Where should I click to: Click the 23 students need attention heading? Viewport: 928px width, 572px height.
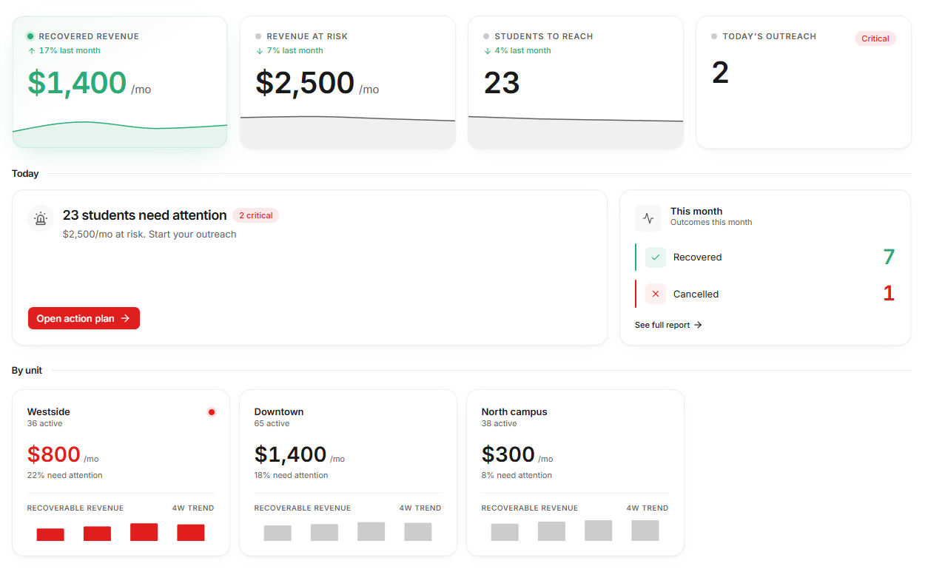145,215
